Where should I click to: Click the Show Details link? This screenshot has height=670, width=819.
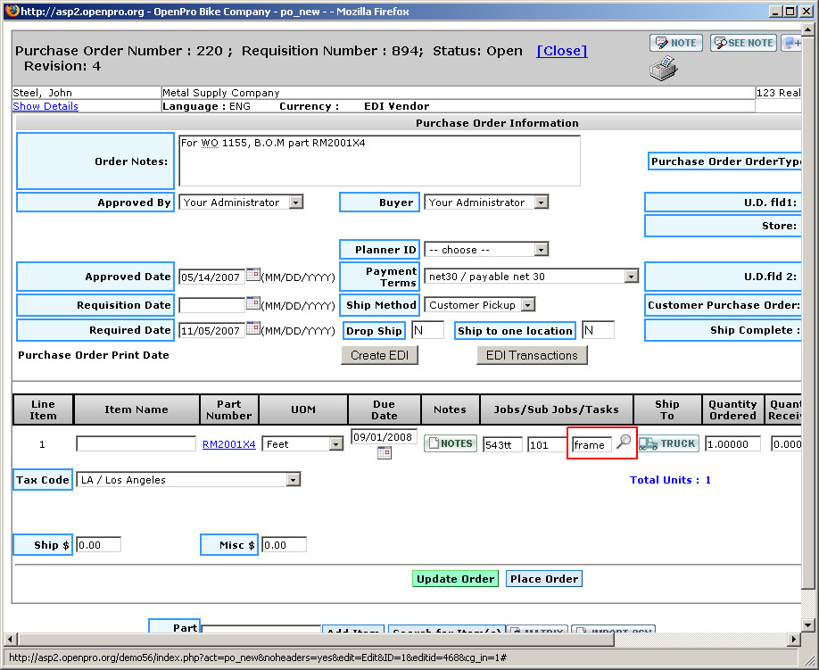point(45,106)
